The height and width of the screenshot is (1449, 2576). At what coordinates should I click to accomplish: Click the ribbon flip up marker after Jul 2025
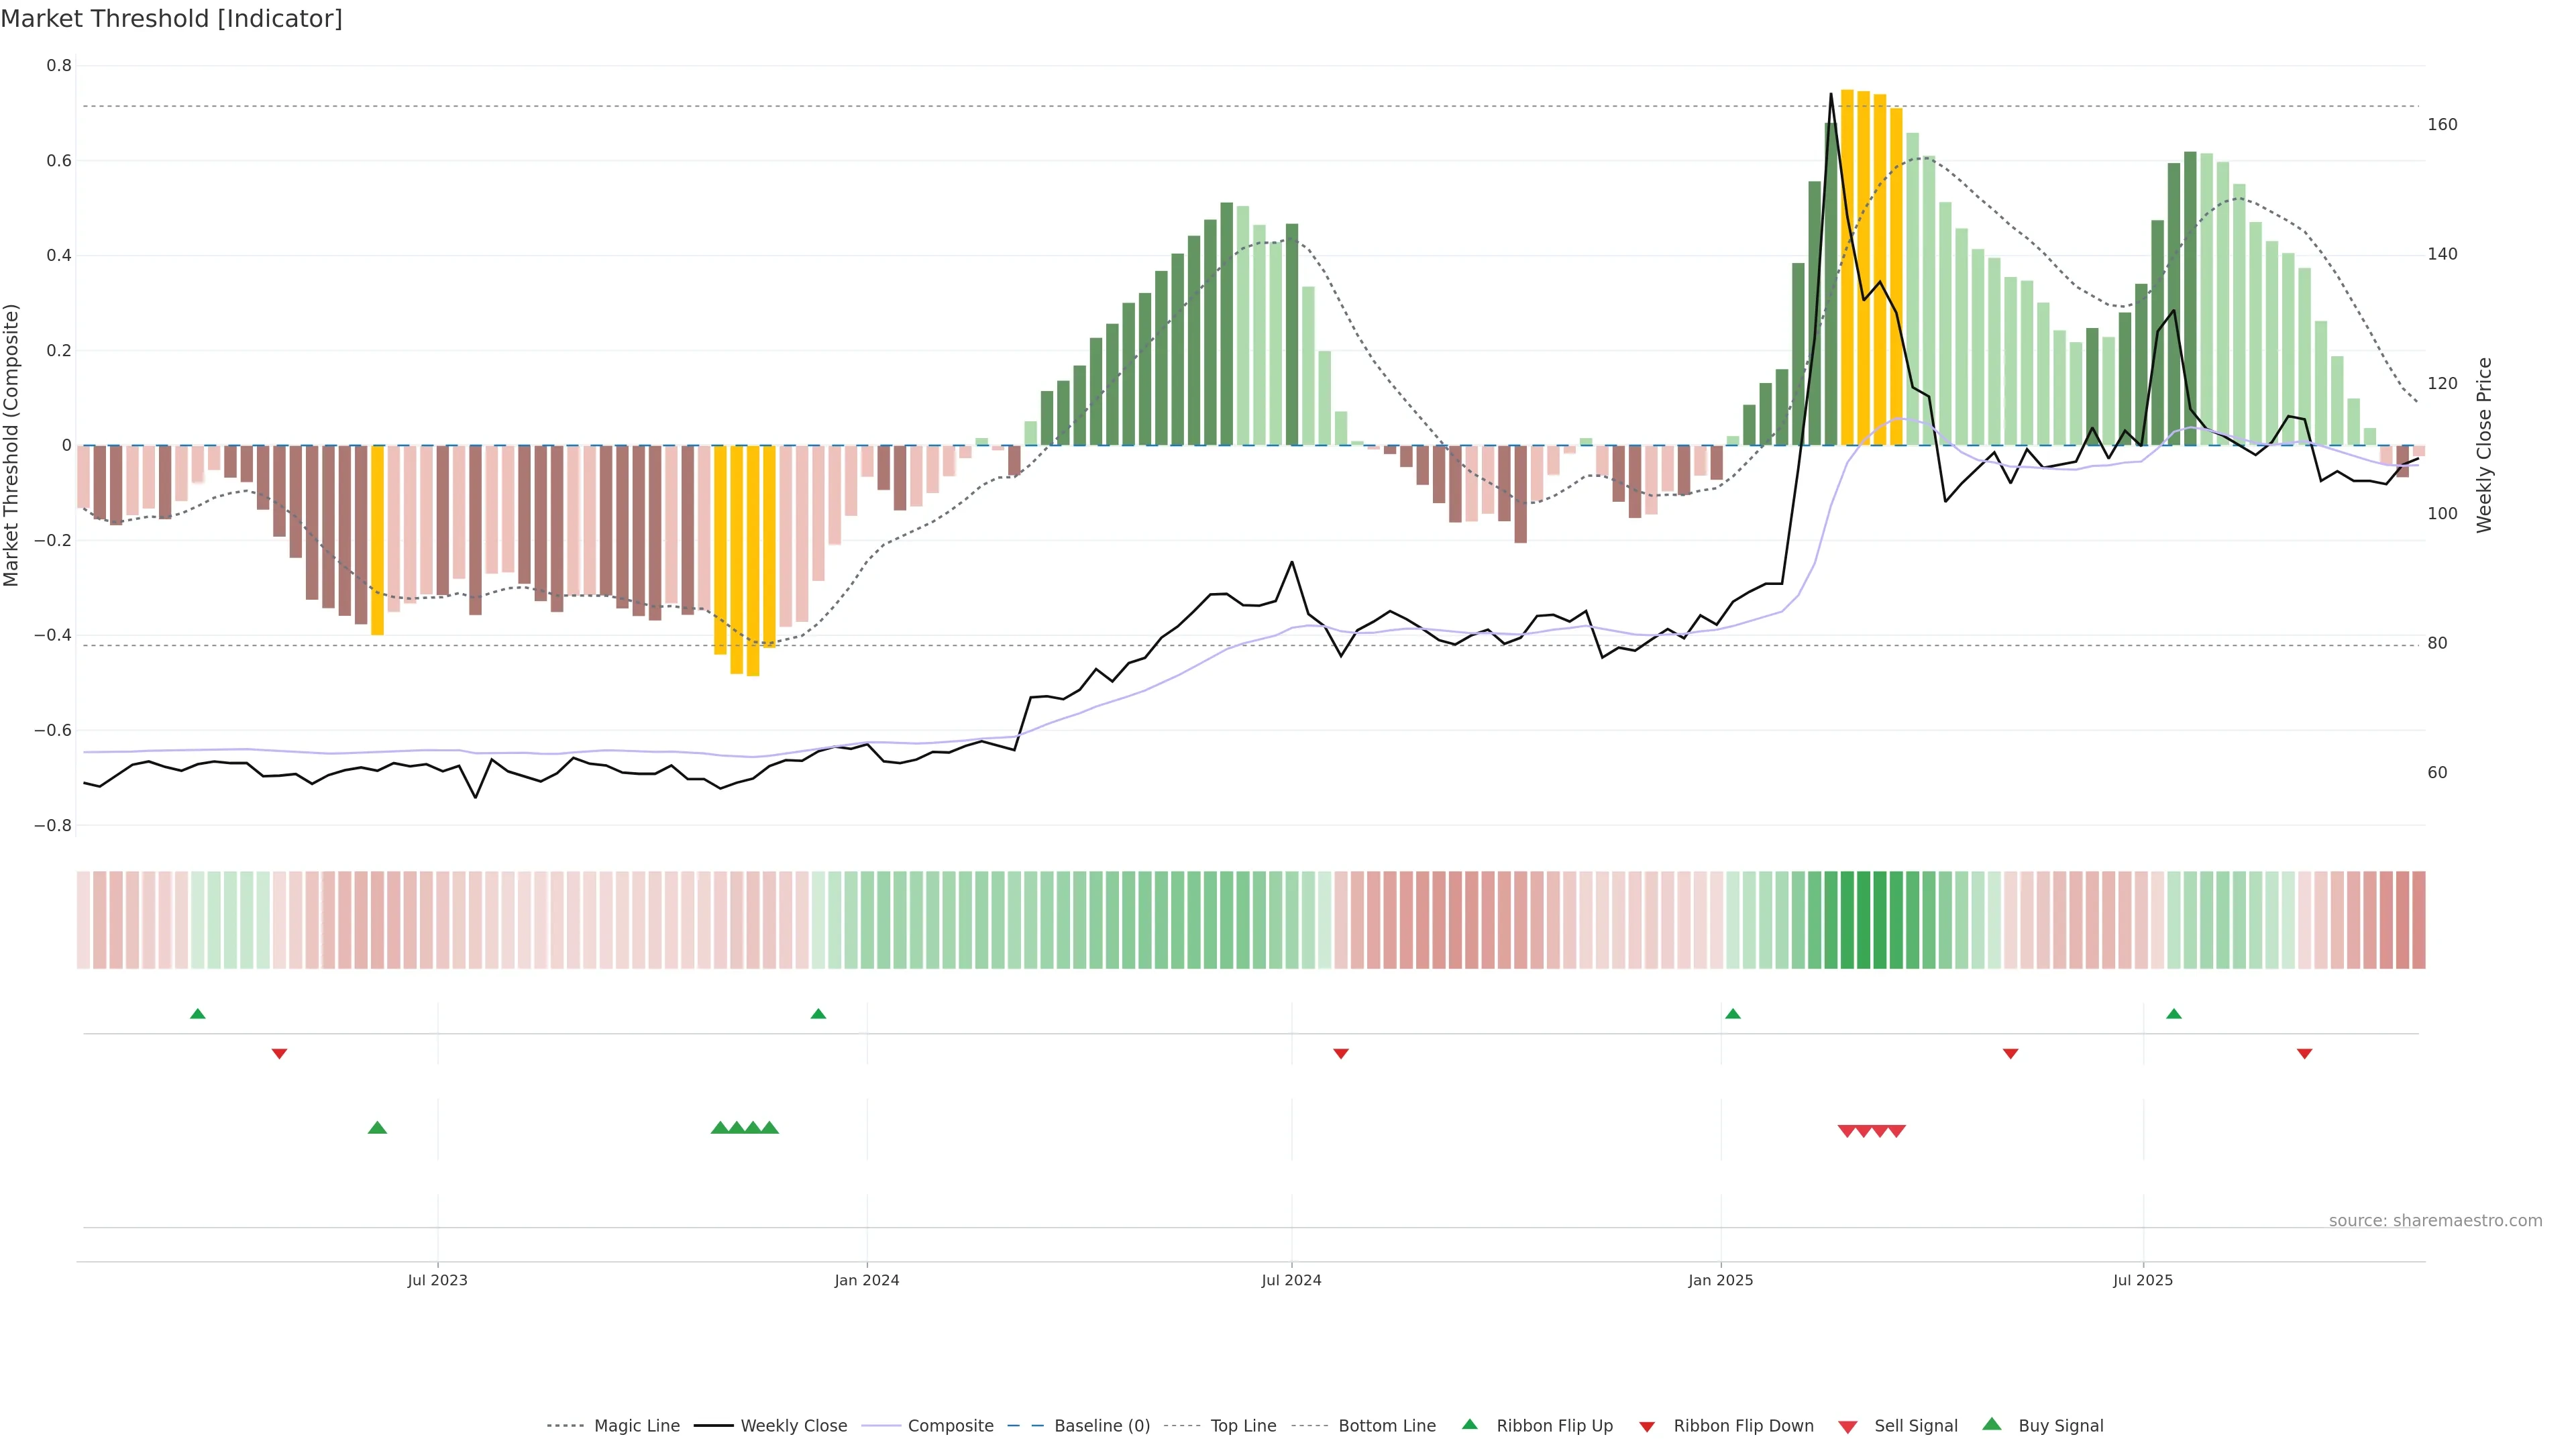tap(2174, 1014)
